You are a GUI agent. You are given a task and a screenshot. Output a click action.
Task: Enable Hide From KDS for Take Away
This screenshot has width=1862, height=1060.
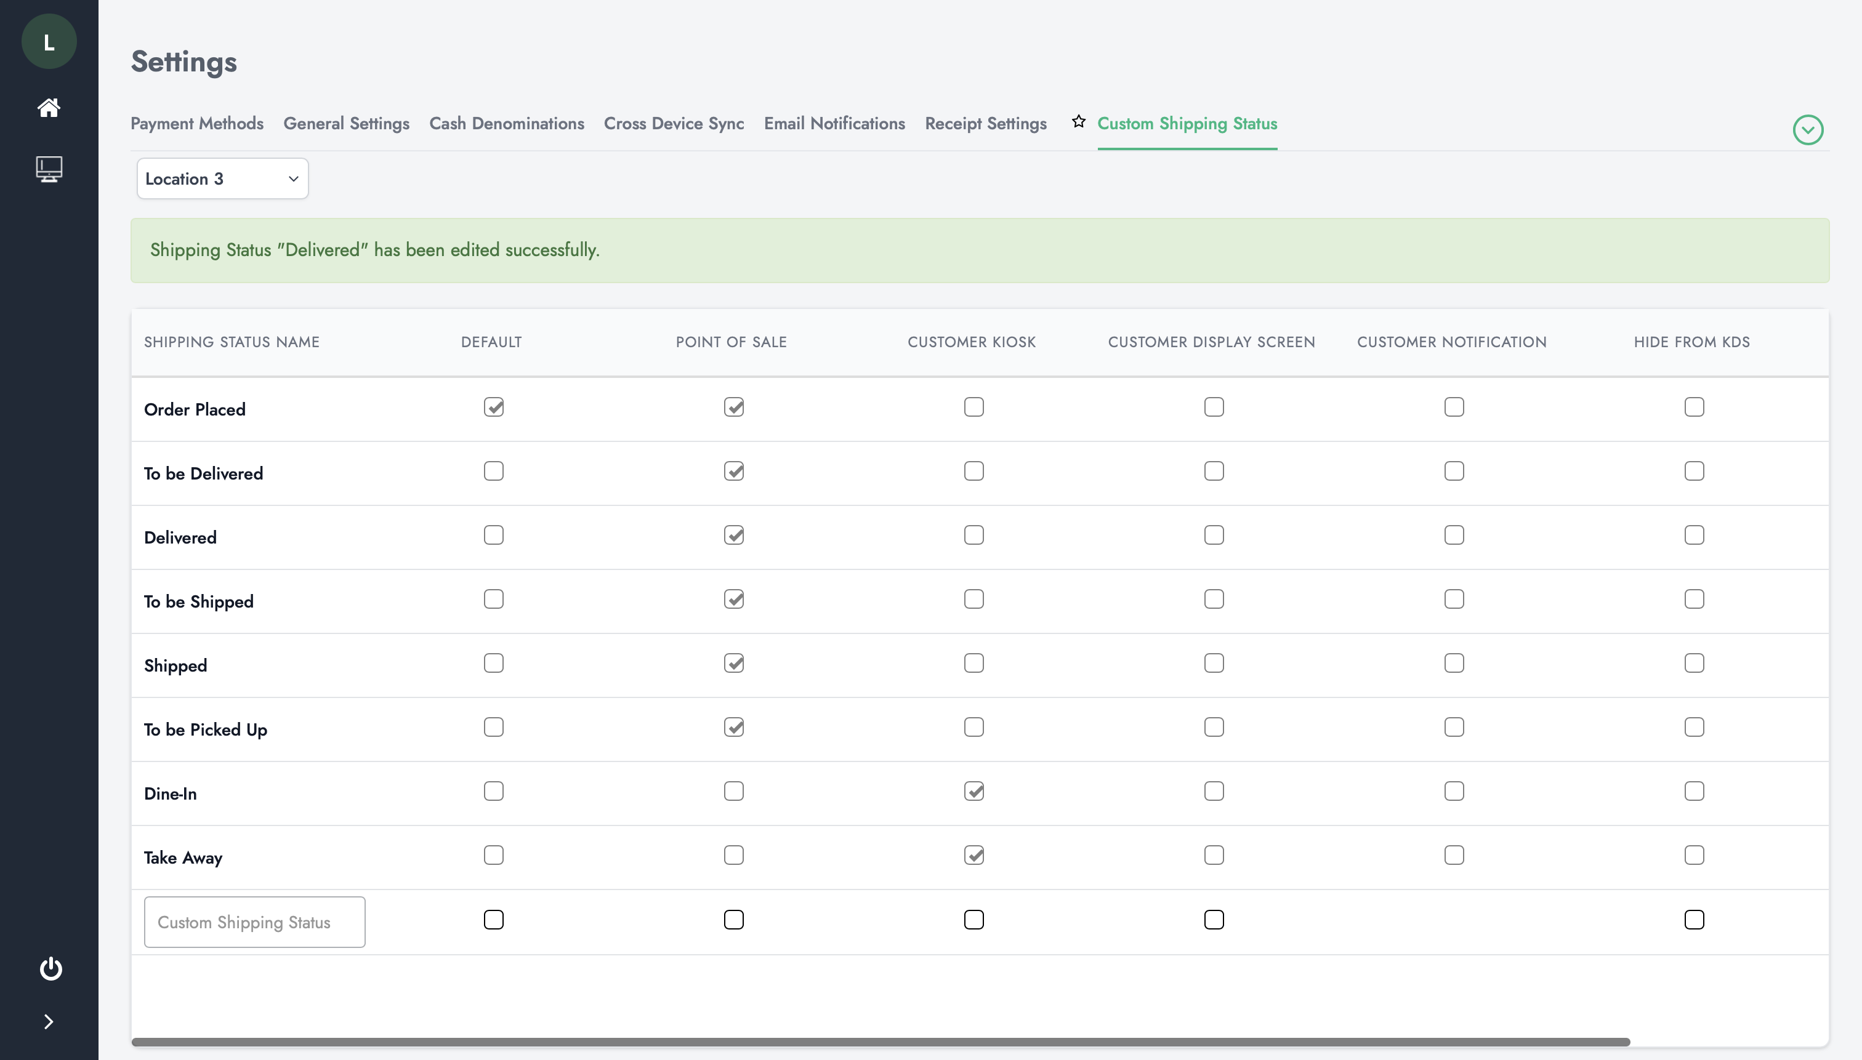[x=1694, y=856]
